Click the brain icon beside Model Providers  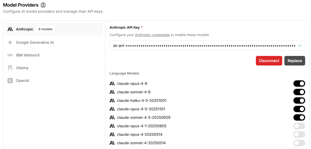(x=43, y=5)
